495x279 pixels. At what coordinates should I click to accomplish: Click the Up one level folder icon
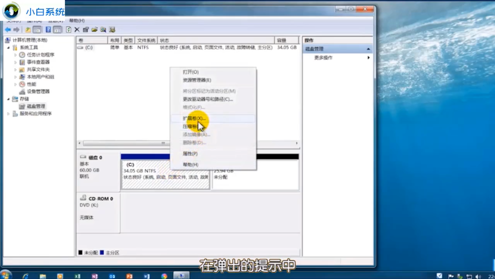28,30
